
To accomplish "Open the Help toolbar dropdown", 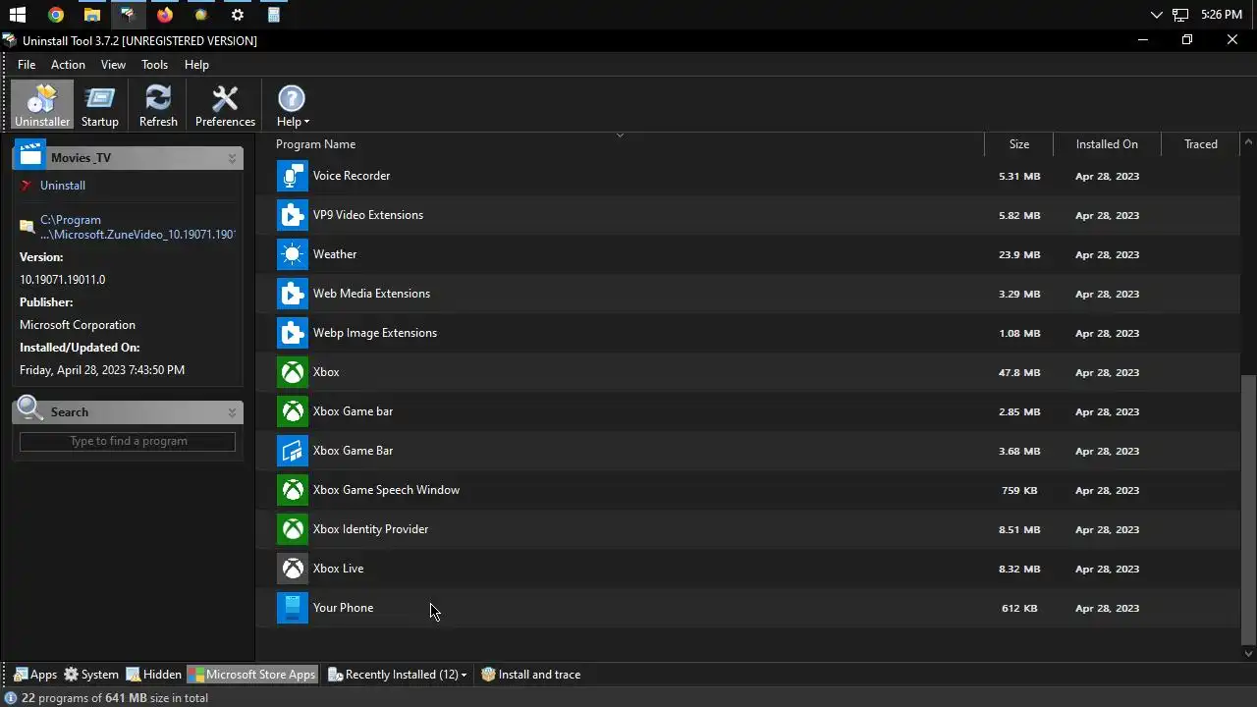I will tap(292, 105).
